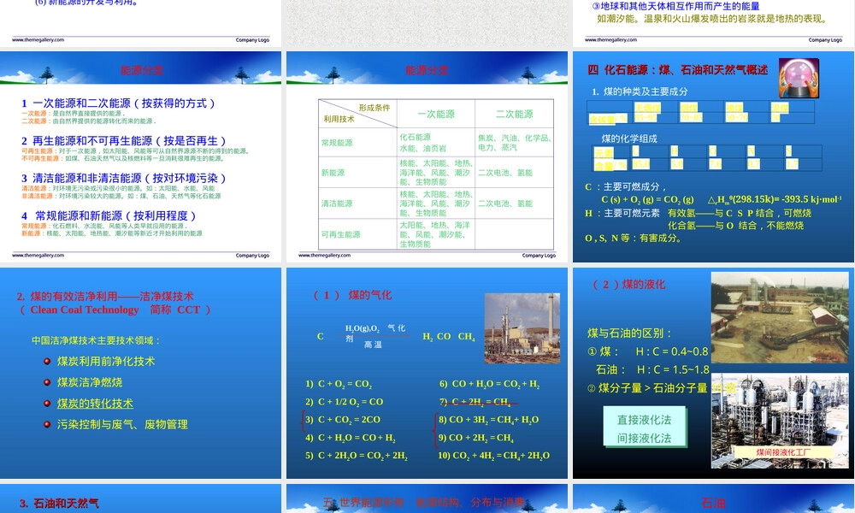Select the slide listing four energy classification categories
855x513 pixels.
click(x=141, y=156)
